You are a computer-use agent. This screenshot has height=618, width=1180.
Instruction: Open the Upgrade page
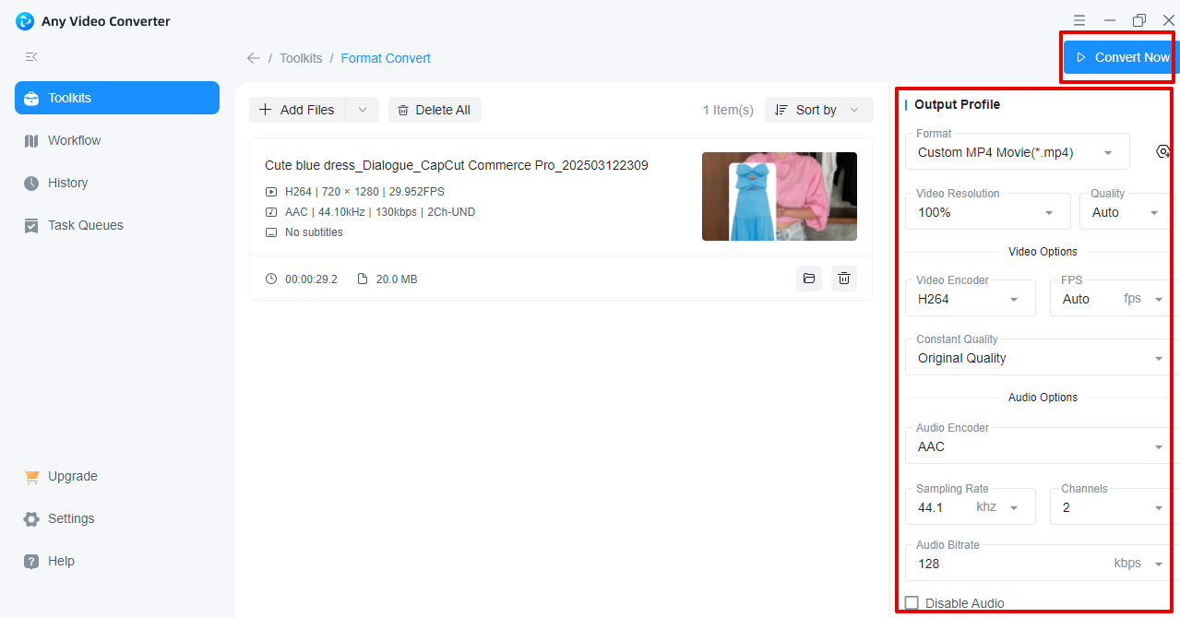coord(71,476)
